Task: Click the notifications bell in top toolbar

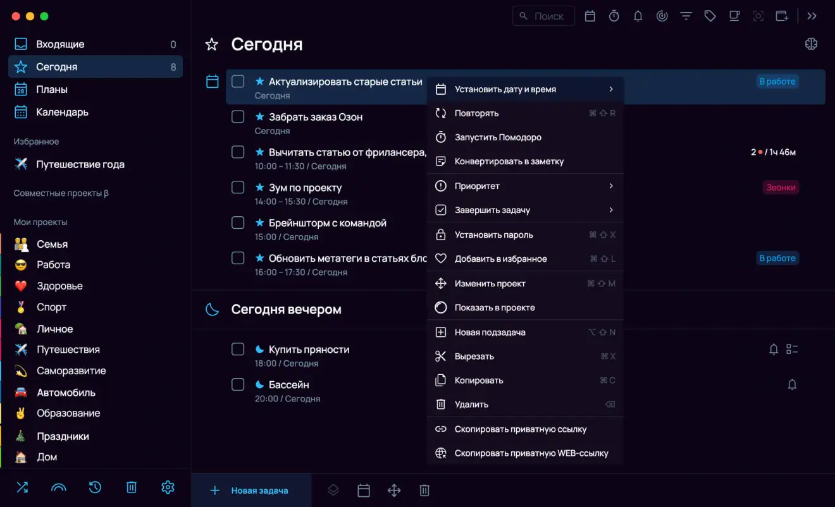Action: [638, 16]
